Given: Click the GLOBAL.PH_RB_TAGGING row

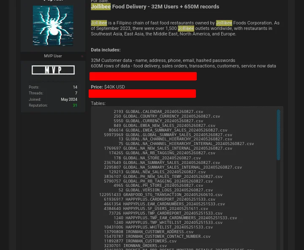Looking at the screenshot, I should tap(158, 181).
